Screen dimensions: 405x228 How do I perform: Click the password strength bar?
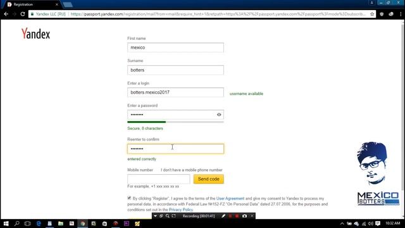pyautogui.click(x=176, y=122)
